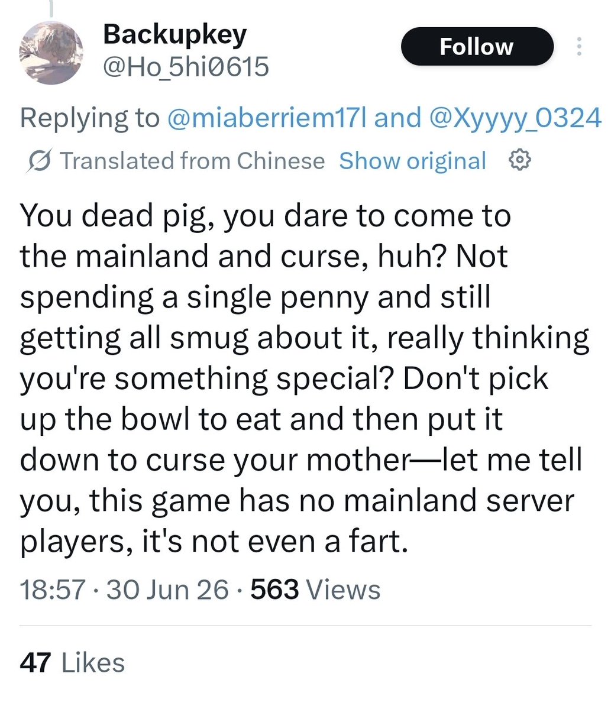
Task: Click the word Likes beside 47
Action: 93,663
